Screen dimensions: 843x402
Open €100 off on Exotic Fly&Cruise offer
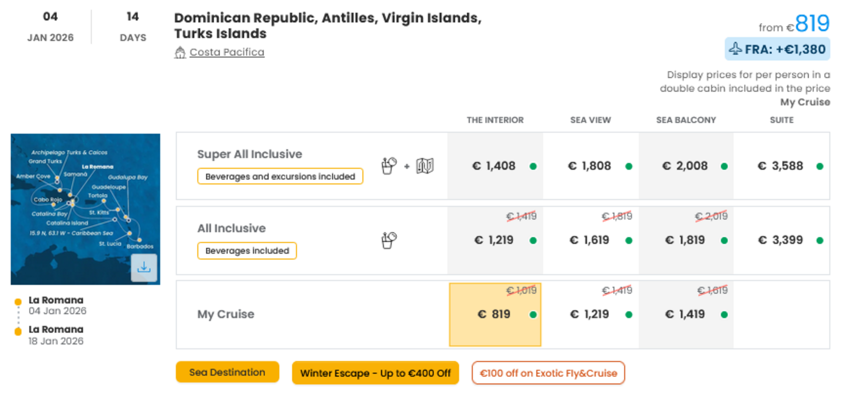[548, 373]
